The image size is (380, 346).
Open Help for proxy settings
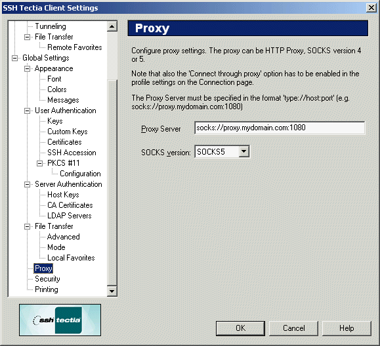347,328
